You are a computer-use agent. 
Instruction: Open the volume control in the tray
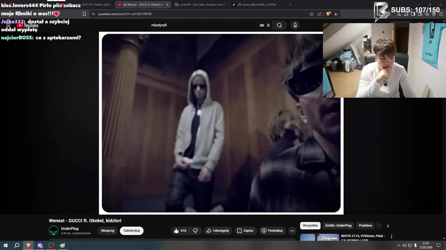(404, 245)
